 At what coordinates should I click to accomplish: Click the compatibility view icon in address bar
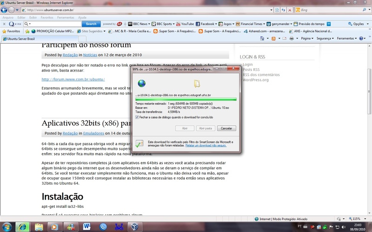coord(277,10)
